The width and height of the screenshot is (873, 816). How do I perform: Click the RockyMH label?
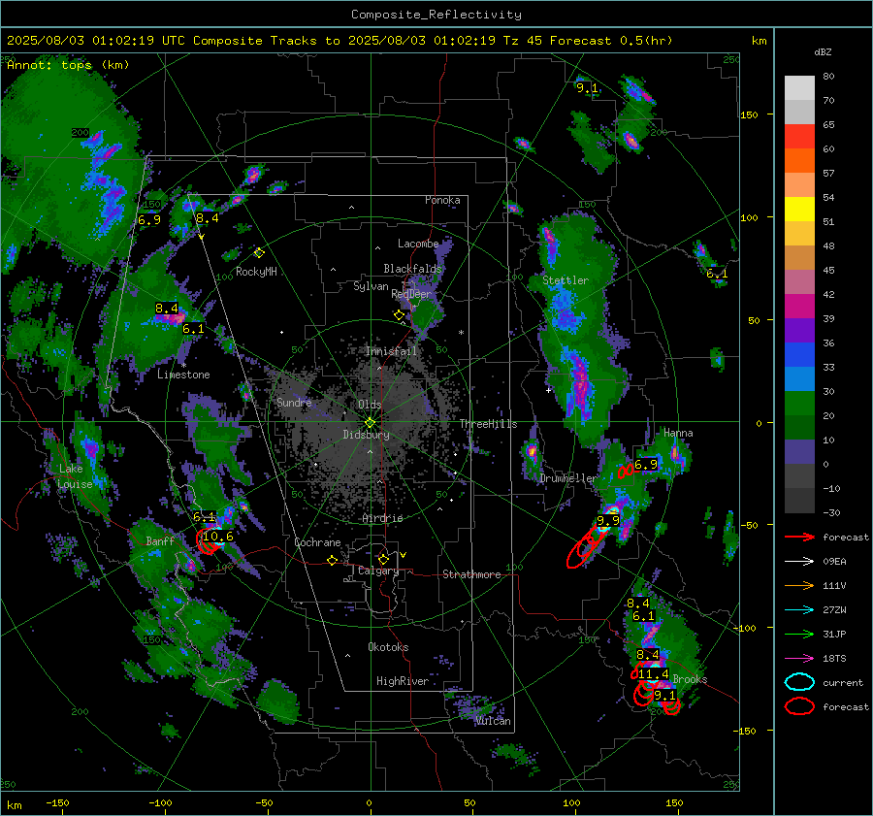(x=256, y=272)
